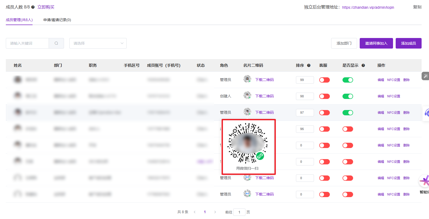Switch to 成员管理(共8人) tab

[x=19, y=20]
